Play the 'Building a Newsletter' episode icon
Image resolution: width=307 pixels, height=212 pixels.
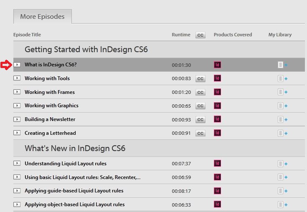(x=17, y=119)
